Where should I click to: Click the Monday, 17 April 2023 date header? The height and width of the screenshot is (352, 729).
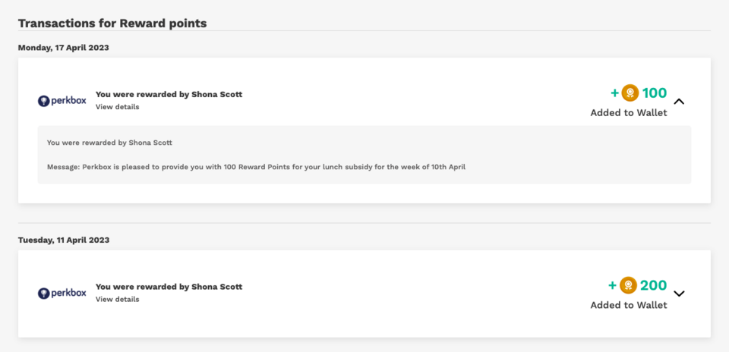pyautogui.click(x=64, y=48)
